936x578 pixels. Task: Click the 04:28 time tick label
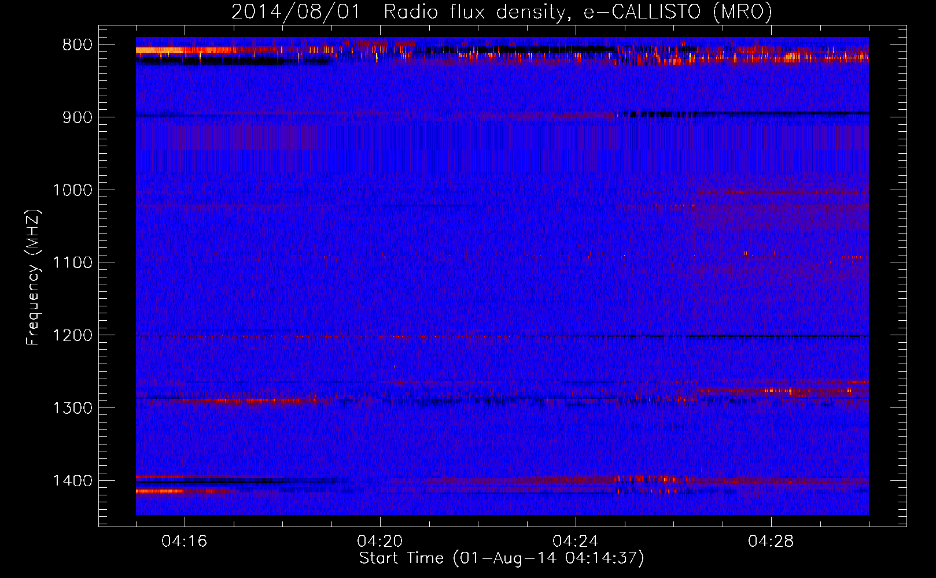(x=771, y=542)
